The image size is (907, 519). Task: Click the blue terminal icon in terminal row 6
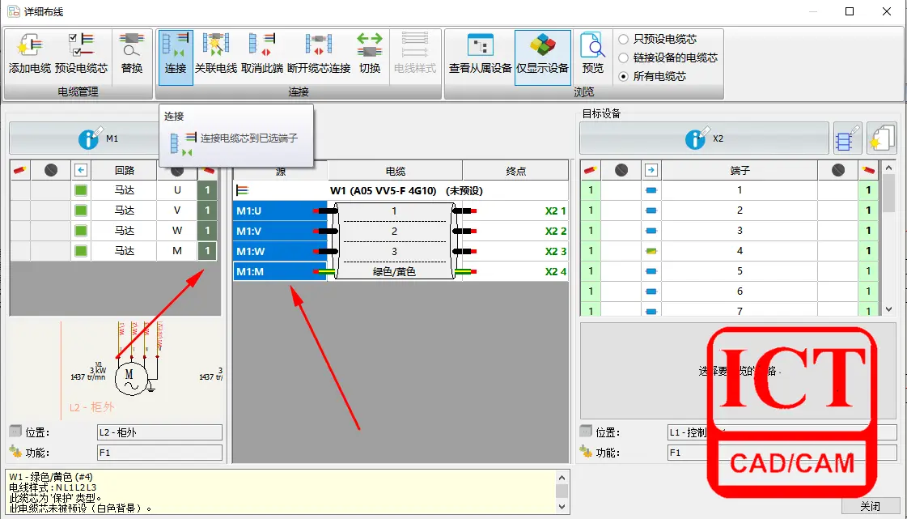click(x=651, y=291)
